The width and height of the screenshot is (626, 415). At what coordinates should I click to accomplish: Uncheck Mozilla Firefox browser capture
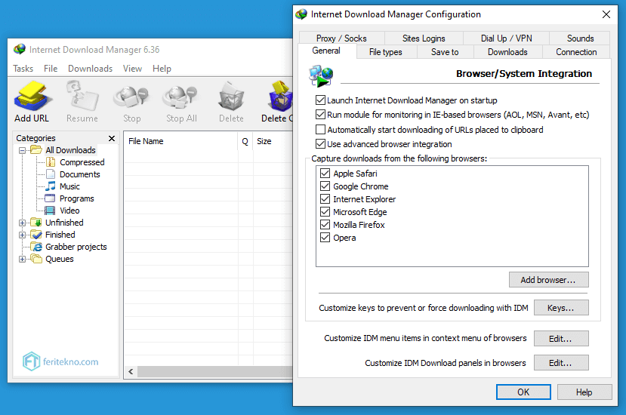click(325, 224)
